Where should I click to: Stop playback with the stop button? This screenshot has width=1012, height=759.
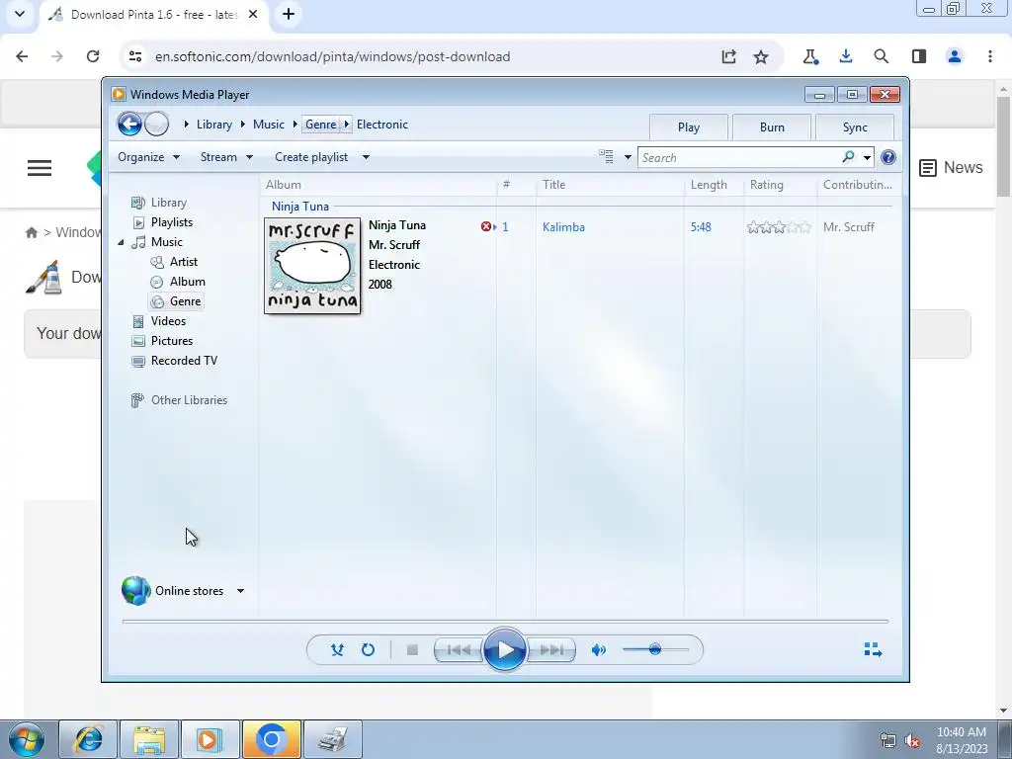[x=412, y=650]
